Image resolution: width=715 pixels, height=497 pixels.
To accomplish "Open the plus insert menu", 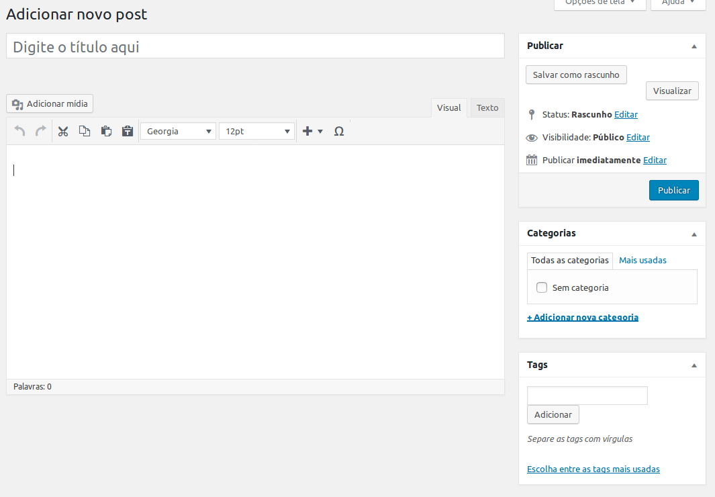I will coord(312,132).
